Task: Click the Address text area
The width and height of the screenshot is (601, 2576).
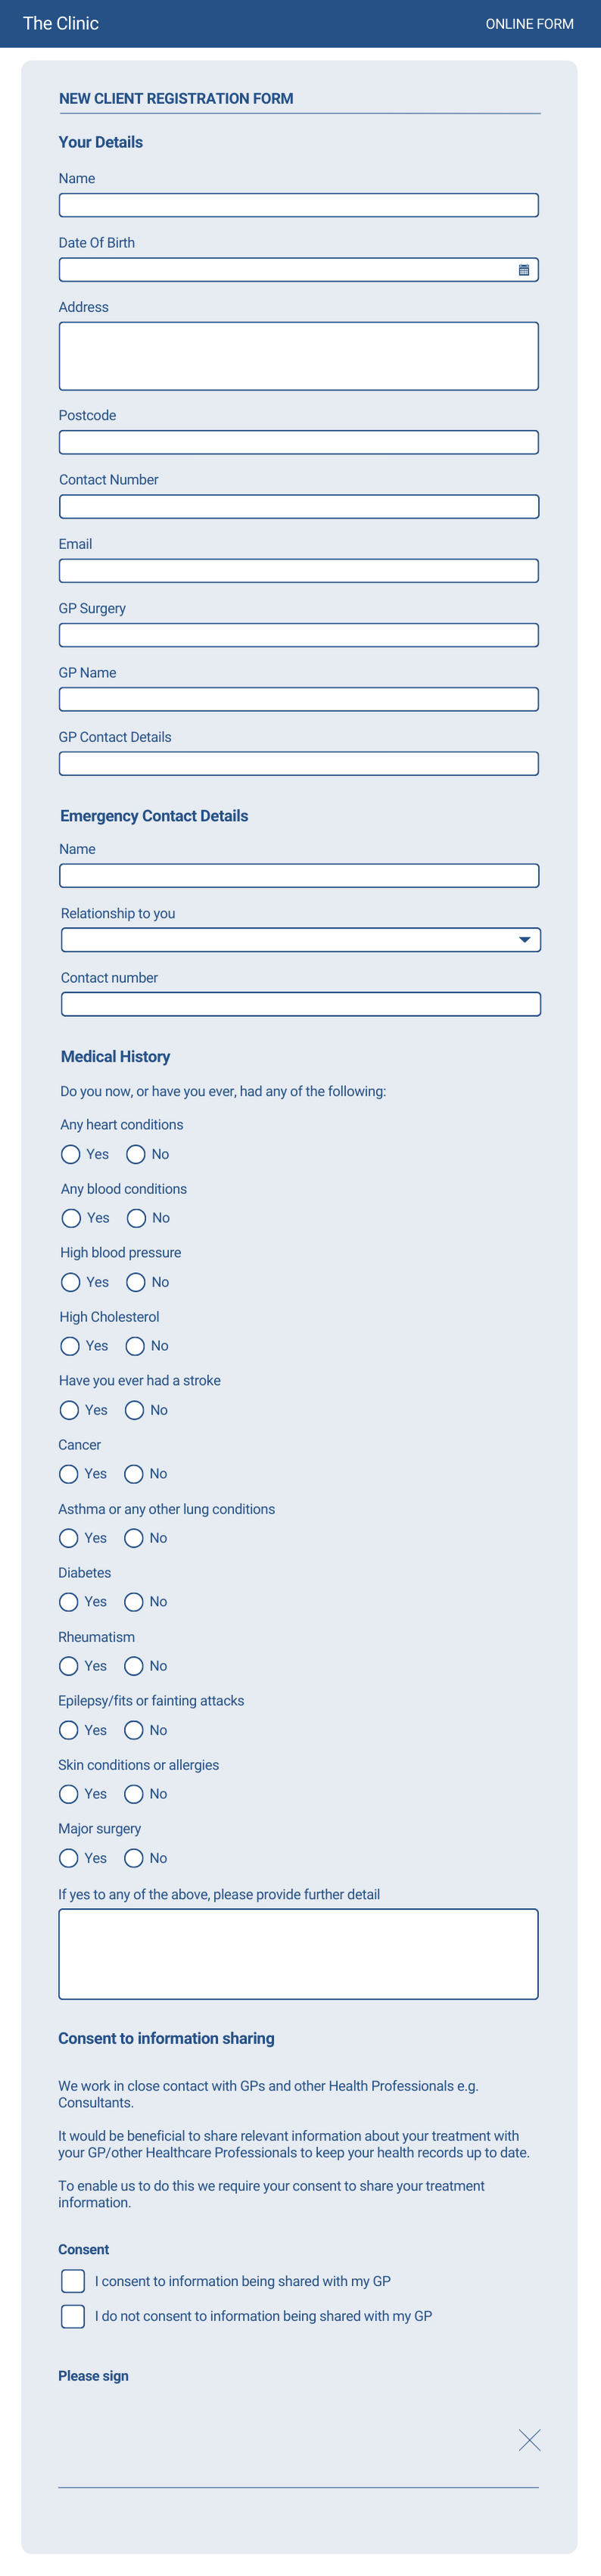Action: 298,356
